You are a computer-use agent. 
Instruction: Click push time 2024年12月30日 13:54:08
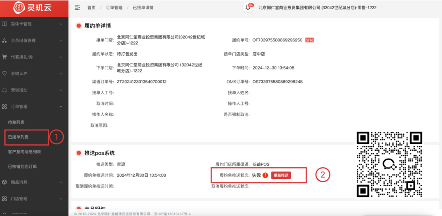141,175
